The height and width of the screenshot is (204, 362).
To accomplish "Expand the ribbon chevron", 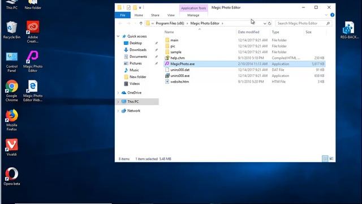I will pos(326,15).
